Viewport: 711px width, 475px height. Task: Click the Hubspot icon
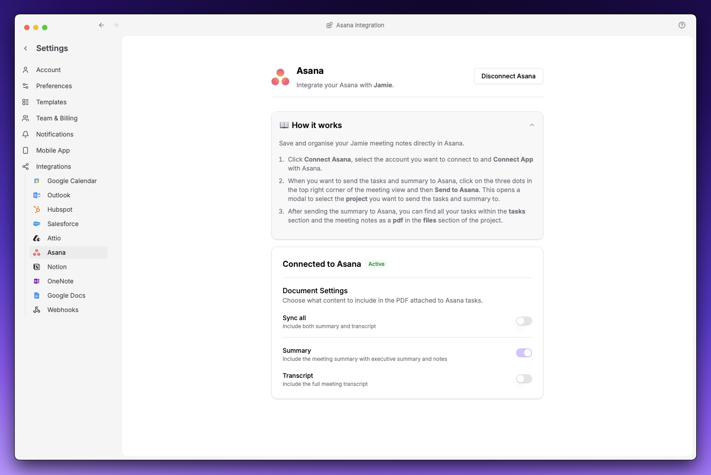click(37, 210)
